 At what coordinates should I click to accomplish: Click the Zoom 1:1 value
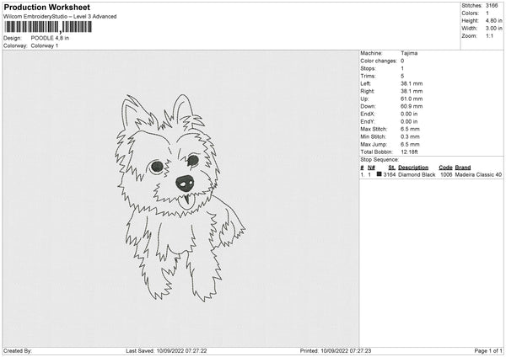pos(489,35)
